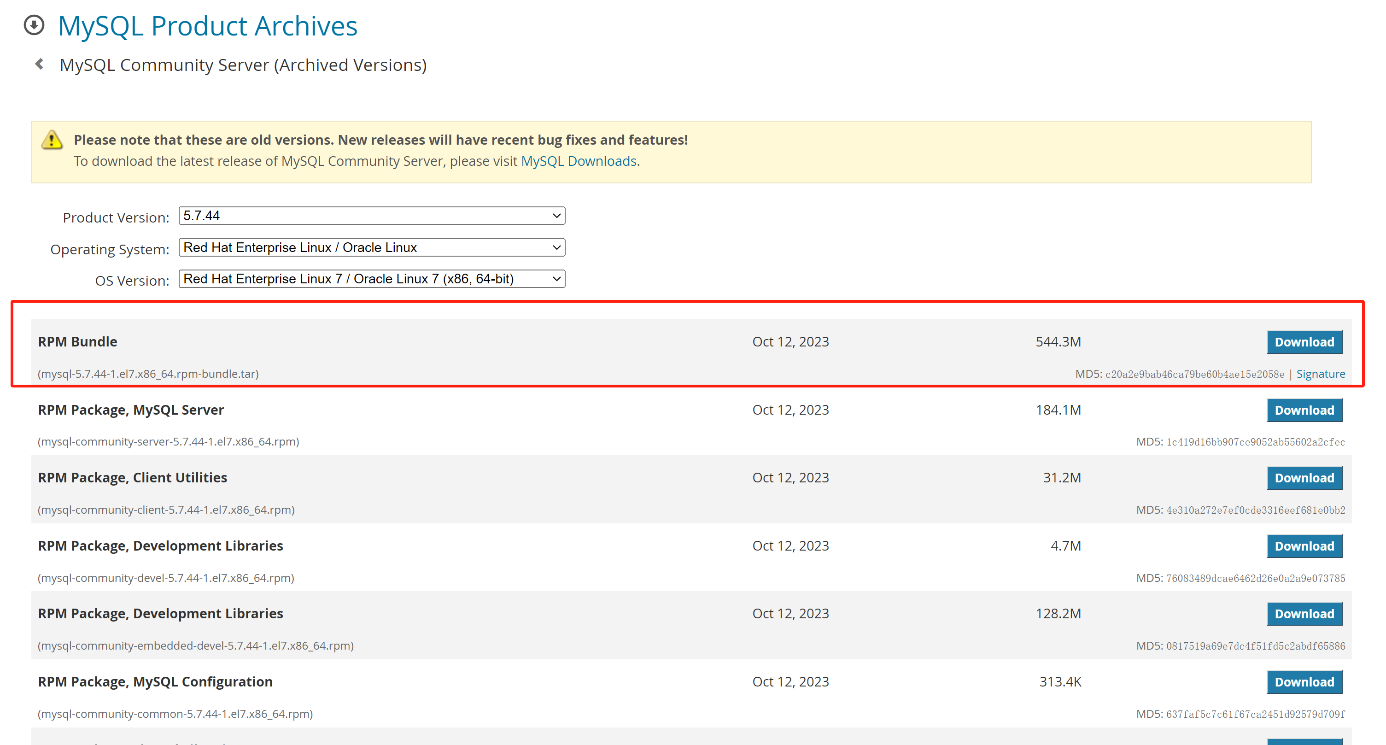The height and width of the screenshot is (745, 1386).
Task: Download the MySQL Server RPM package
Action: click(x=1304, y=410)
